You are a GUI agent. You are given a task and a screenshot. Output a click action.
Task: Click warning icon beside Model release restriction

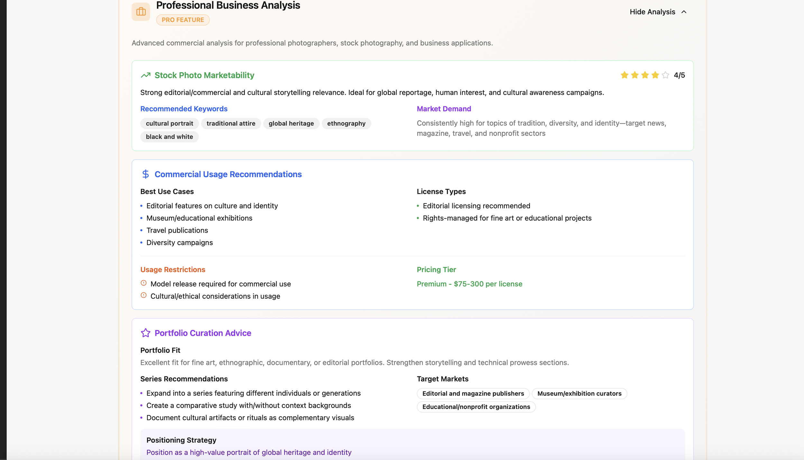tap(143, 283)
